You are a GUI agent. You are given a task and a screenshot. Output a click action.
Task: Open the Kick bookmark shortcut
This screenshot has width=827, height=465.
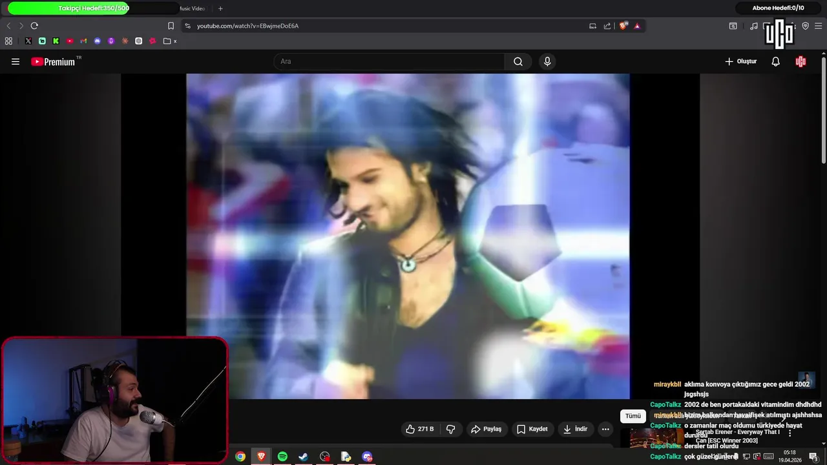tap(56, 41)
